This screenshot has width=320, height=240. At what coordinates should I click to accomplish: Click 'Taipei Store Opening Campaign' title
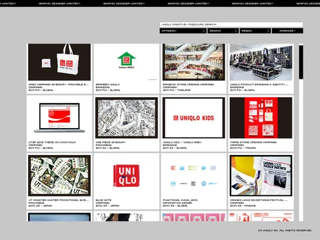pyautogui.click(x=253, y=142)
